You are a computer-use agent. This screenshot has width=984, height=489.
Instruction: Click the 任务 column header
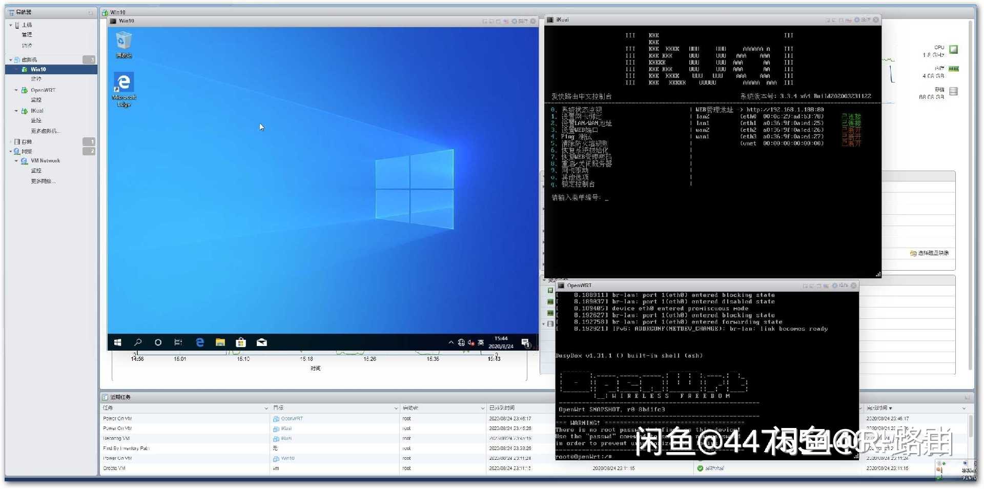108,408
